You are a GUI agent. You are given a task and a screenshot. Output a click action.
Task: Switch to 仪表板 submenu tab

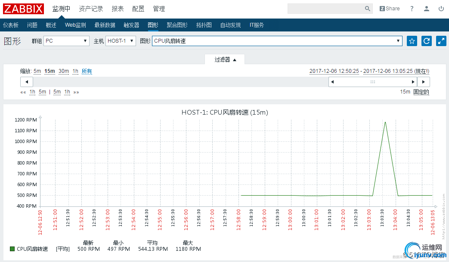click(11, 25)
